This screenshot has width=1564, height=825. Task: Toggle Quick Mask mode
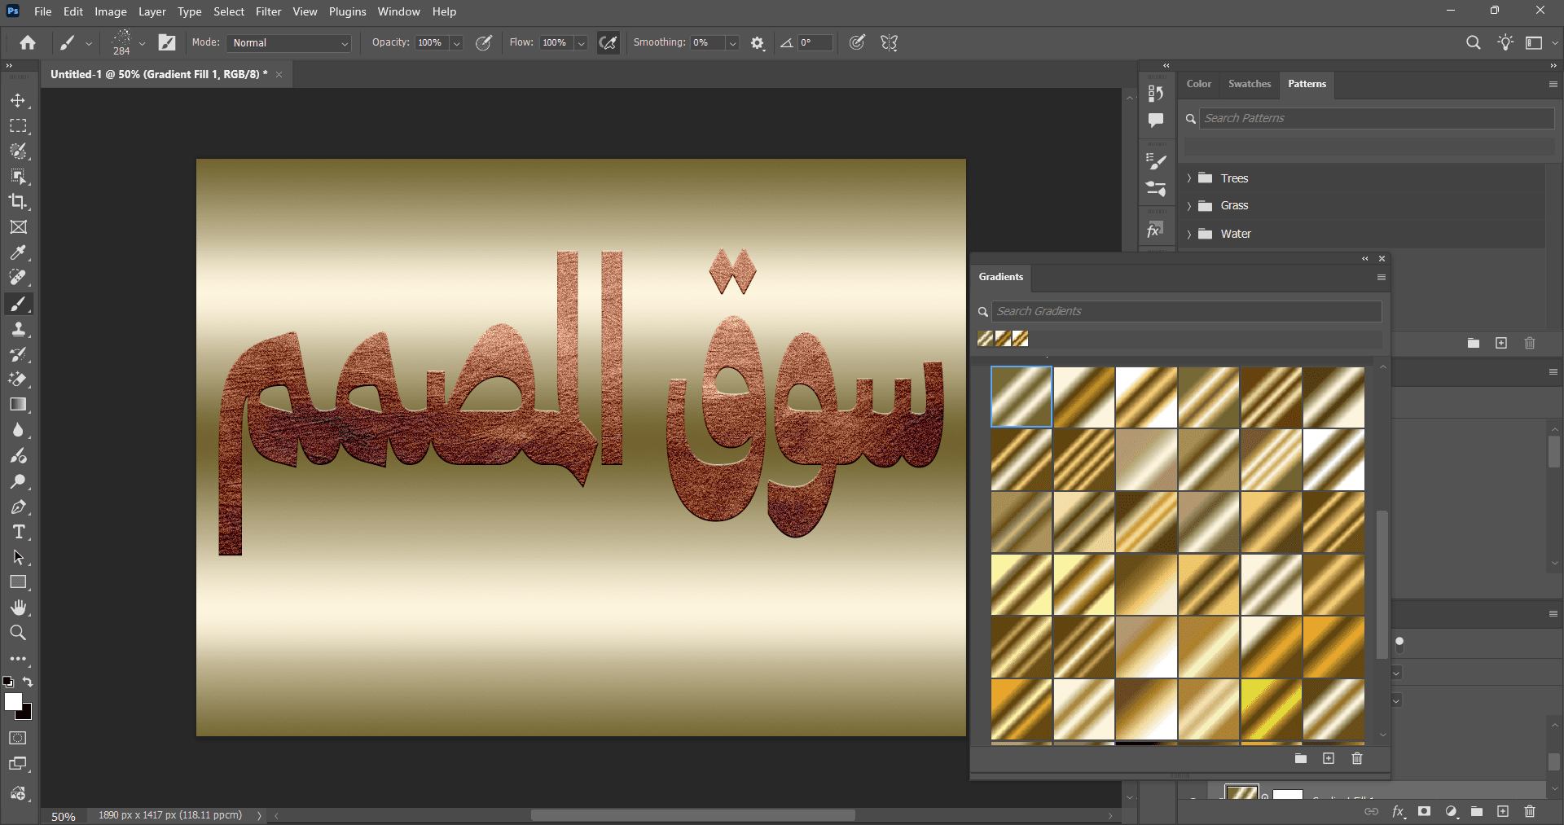point(18,738)
